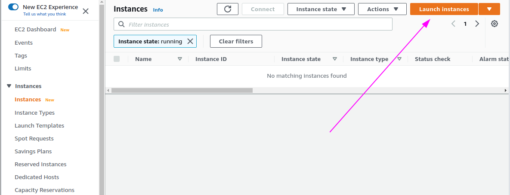This screenshot has height=195, width=510.
Task: Click the Instance ID column header
Action: (211, 59)
